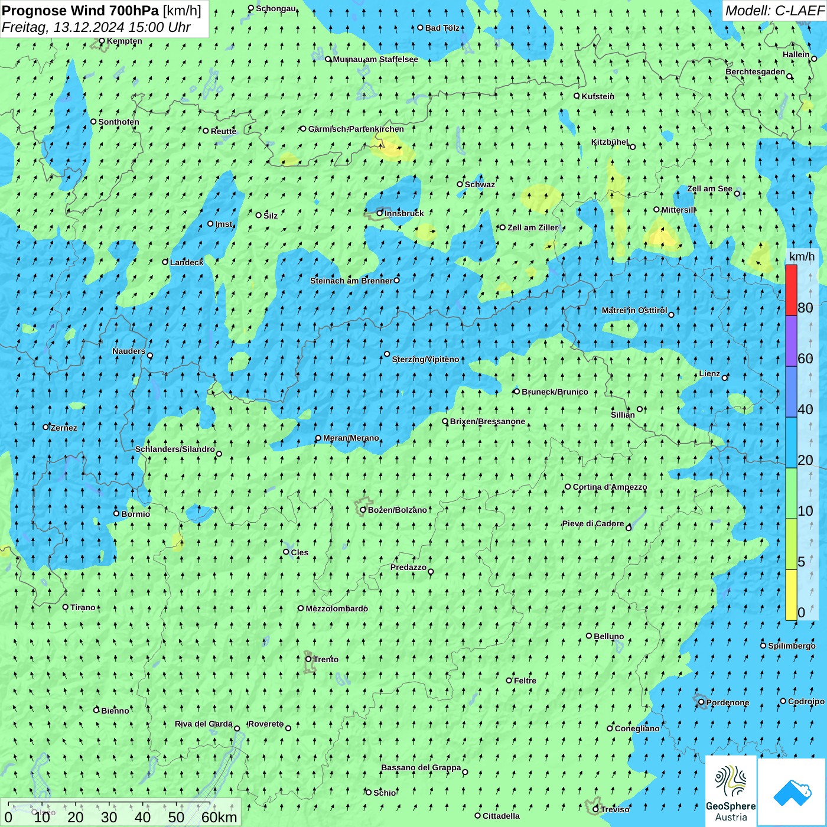827x827 pixels.
Task: Click the Belluno label
Action: [609, 636]
